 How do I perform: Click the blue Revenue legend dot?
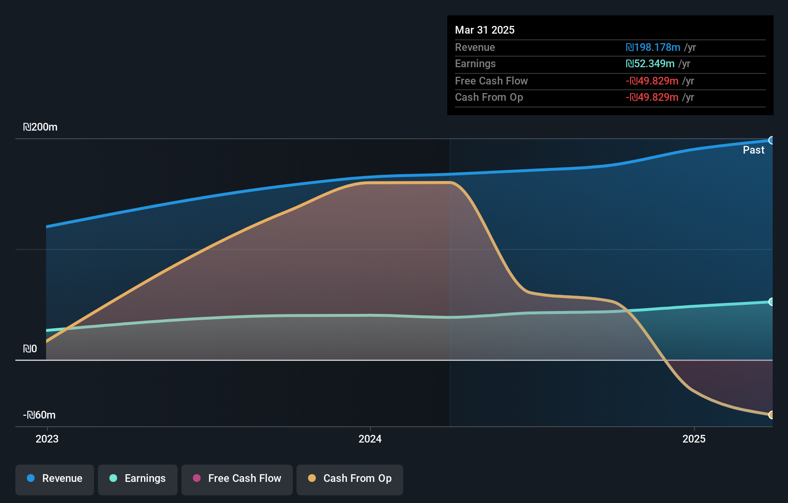(x=31, y=478)
